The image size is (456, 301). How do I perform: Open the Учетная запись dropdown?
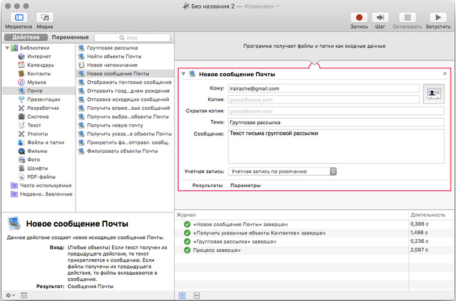tap(282, 171)
